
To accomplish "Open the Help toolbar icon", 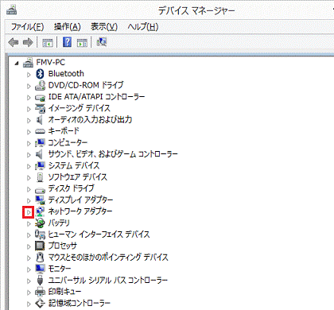I will pos(68,42).
